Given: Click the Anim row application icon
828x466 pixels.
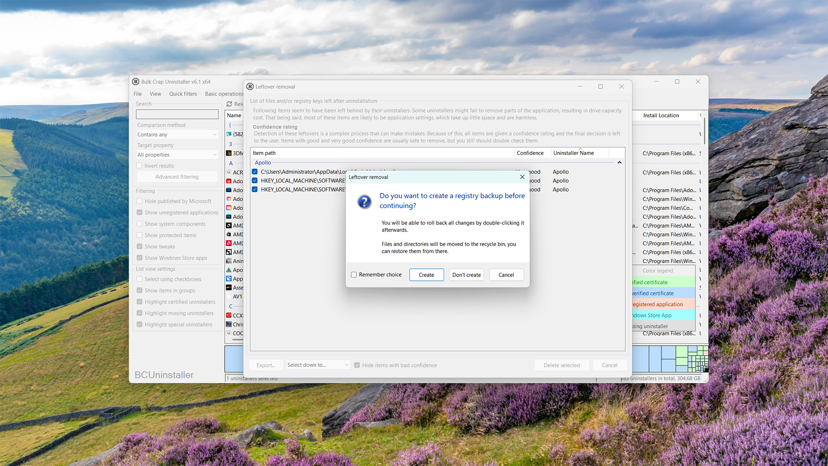Looking at the screenshot, I should point(229,261).
